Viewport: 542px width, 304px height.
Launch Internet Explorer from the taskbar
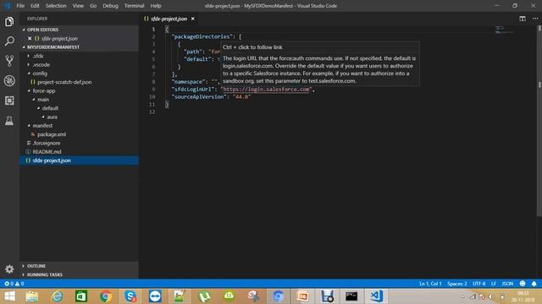[57, 296]
